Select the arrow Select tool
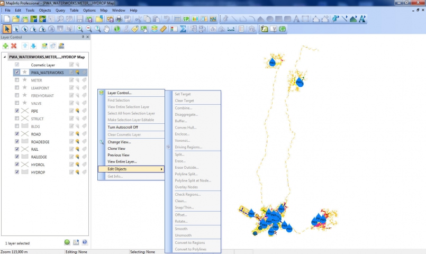 (x=7, y=29)
